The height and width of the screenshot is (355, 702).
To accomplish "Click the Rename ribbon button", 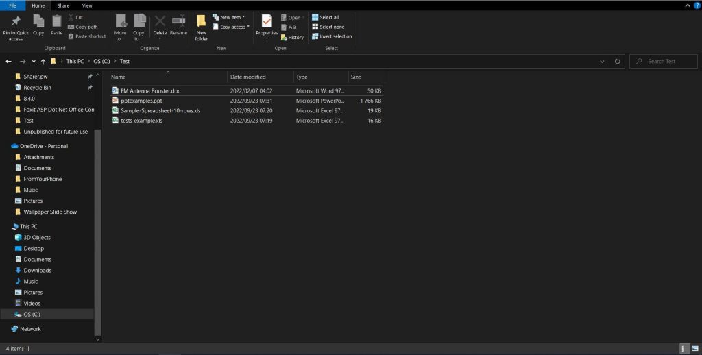I will pyautogui.click(x=179, y=25).
